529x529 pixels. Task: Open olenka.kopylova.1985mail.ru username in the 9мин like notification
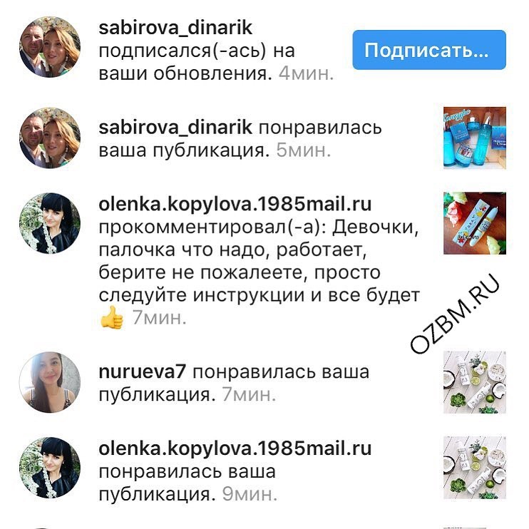pos(235,448)
